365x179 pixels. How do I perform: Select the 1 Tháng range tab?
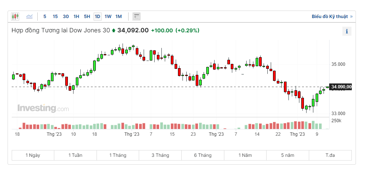pyautogui.click(x=118, y=155)
